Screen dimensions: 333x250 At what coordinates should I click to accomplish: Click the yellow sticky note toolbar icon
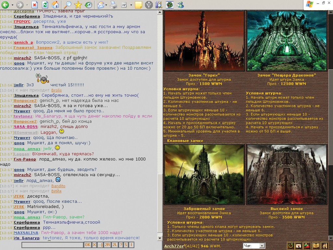139,5
